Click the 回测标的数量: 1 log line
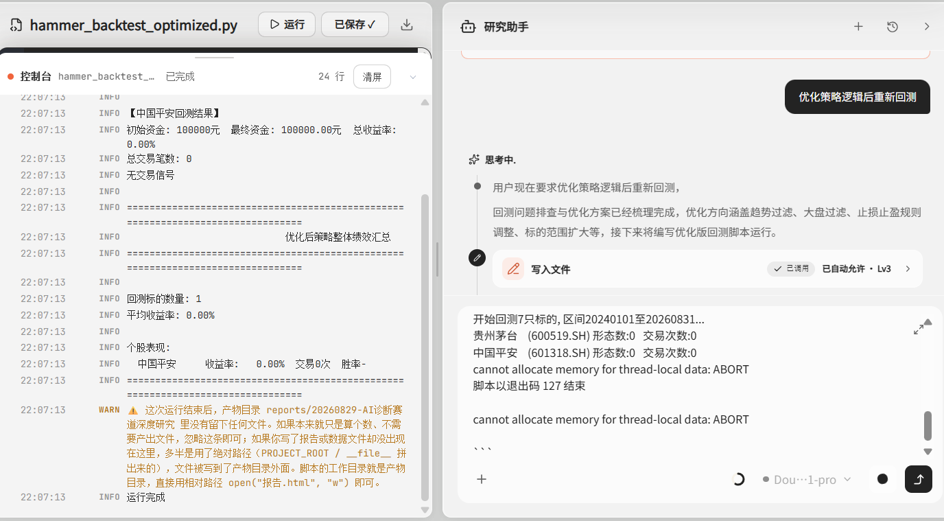 tap(164, 299)
